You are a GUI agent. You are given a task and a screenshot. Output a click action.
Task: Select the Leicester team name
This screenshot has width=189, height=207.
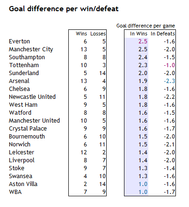pos(22,152)
